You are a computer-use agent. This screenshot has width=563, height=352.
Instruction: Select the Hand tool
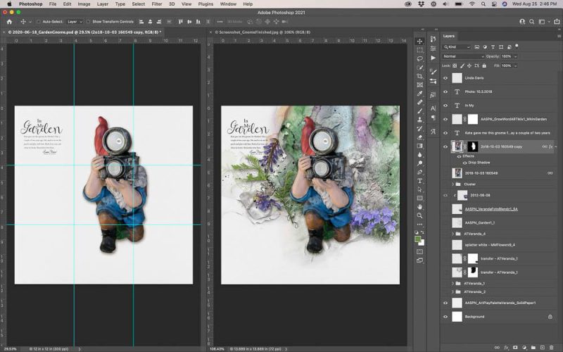(419, 207)
